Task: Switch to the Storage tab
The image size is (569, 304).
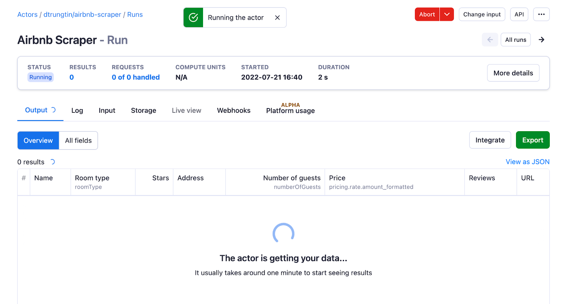Action: pos(144,111)
